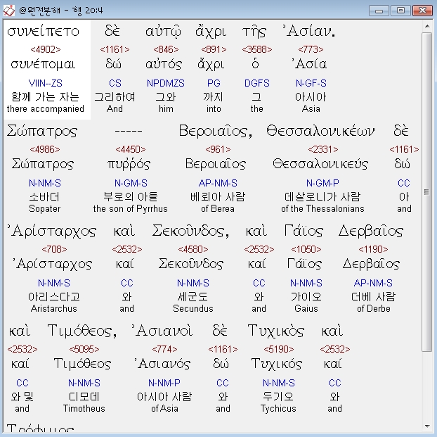
Task: Minimize the 원전분해 window
Action: 379,11
